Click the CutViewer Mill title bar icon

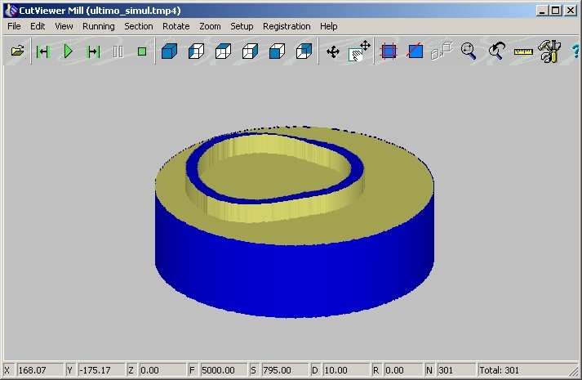[x=11, y=11]
